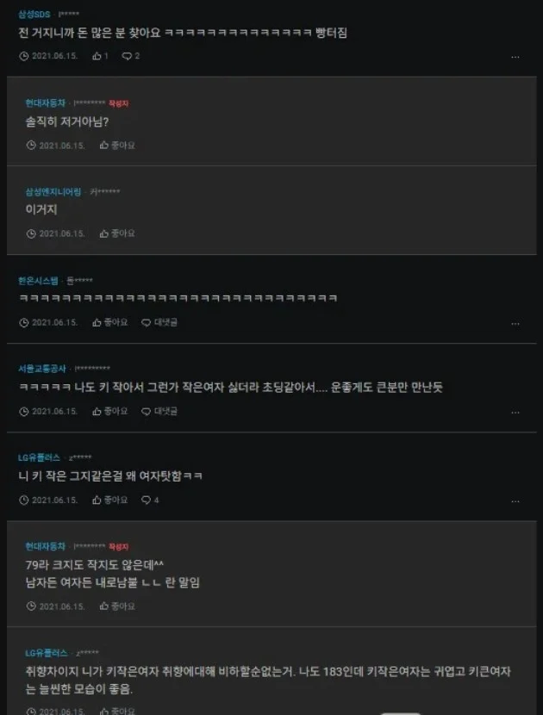543x715 pixels.
Task: Open the 2 replies on the 삼성SDS comment
Action: (131, 56)
